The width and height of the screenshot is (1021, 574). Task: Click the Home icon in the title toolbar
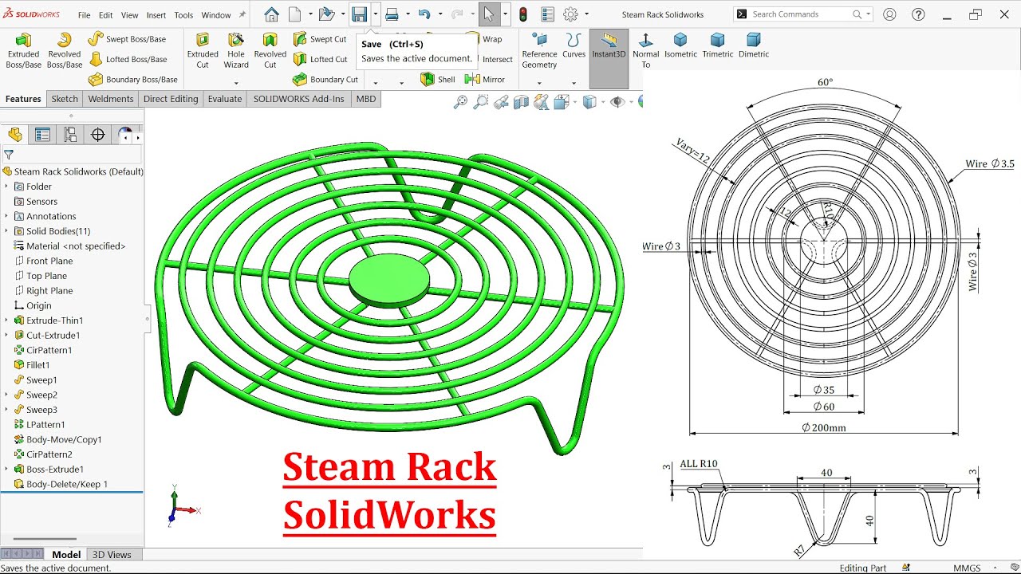271,14
